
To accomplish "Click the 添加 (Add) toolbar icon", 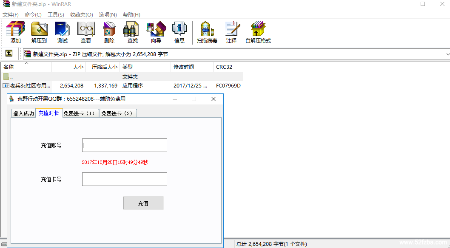I will [x=15, y=28].
